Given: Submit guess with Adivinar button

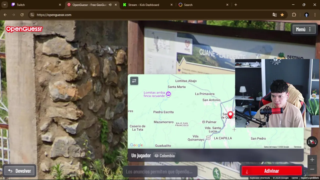Looking at the screenshot, I should pyautogui.click(x=271, y=171).
